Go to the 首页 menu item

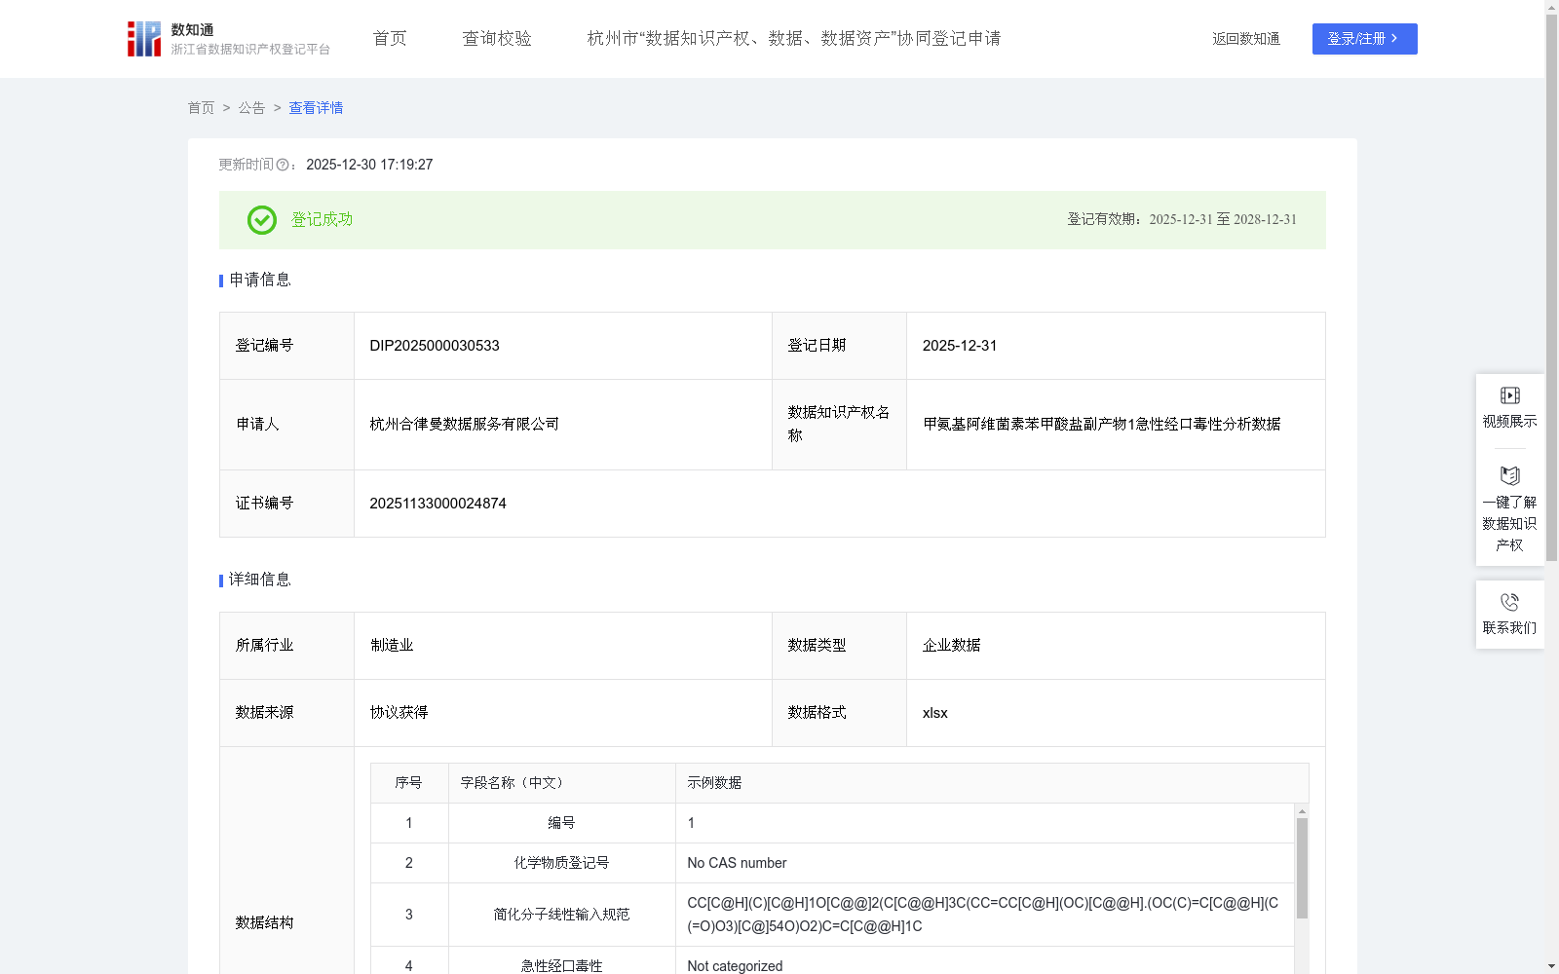coord(390,38)
